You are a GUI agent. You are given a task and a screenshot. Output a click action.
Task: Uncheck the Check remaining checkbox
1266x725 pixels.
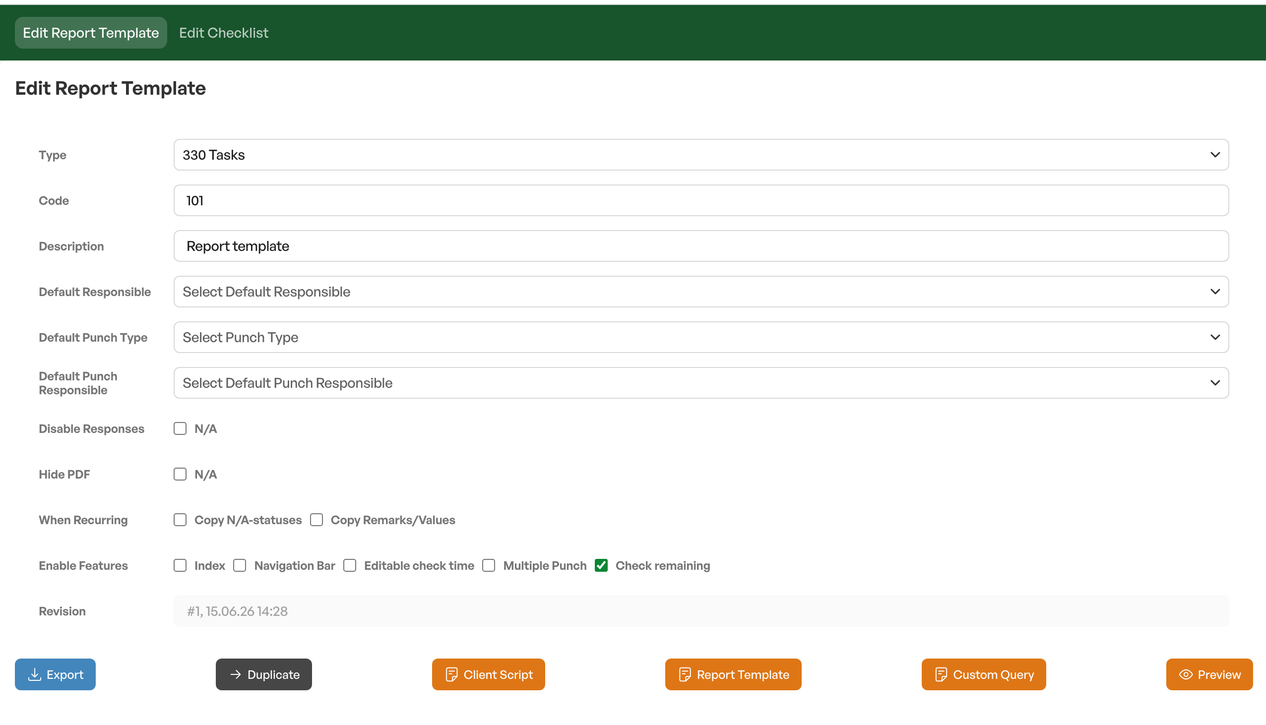tap(602, 566)
